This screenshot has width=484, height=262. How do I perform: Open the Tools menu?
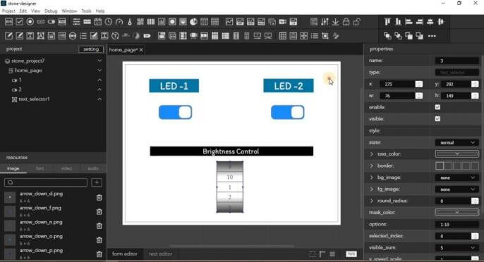(x=86, y=11)
